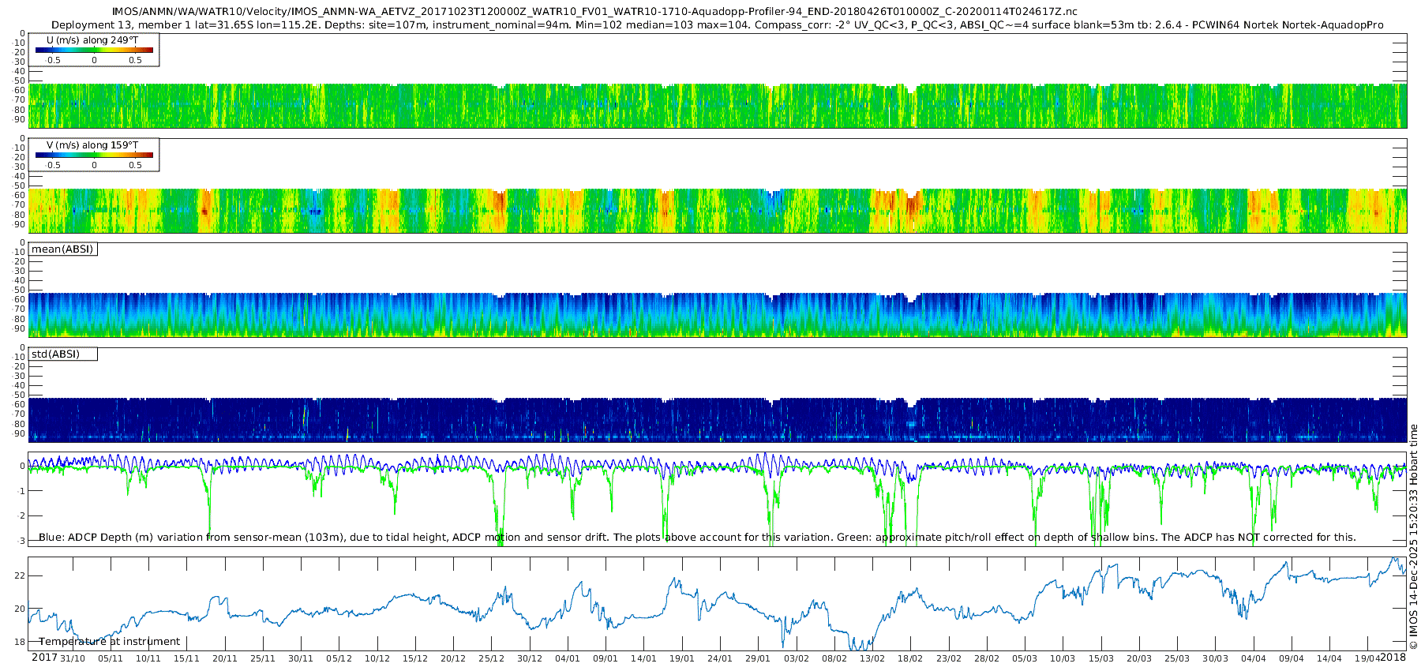This screenshot has width=1421, height=671.
Task: Click the 31/10 date tick label
Action: click(73, 658)
